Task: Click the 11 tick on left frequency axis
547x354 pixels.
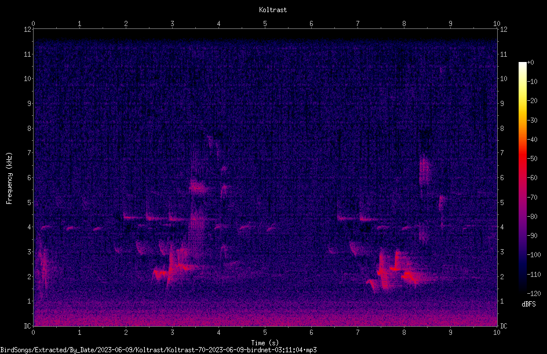Action: point(27,54)
